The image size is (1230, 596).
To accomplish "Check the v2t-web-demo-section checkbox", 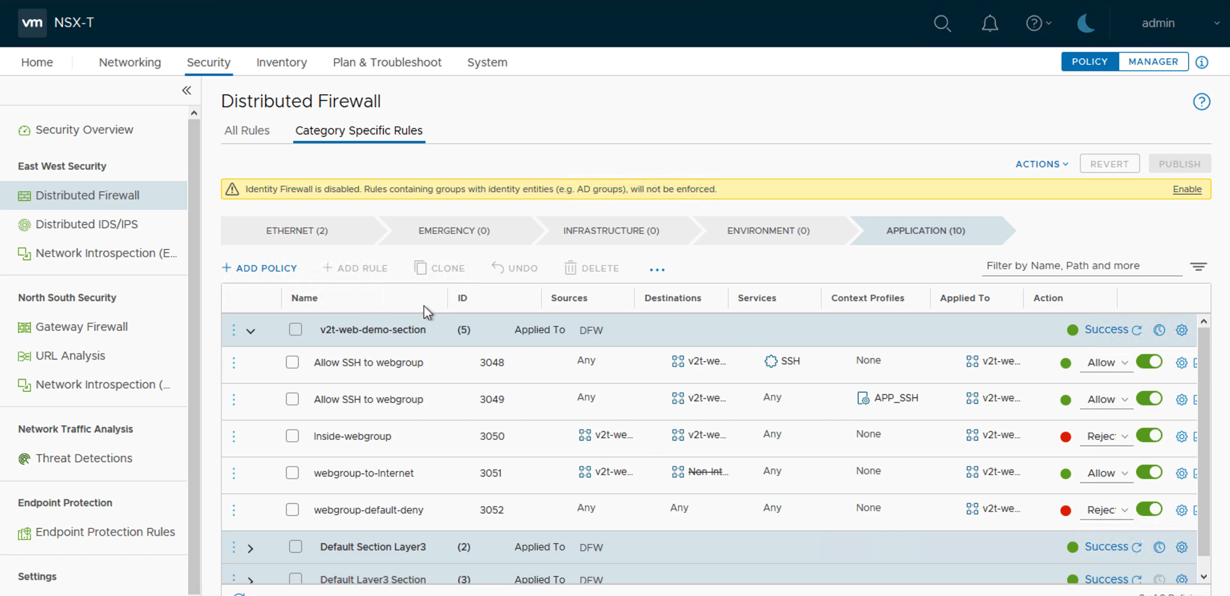I will click(x=295, y=329).
